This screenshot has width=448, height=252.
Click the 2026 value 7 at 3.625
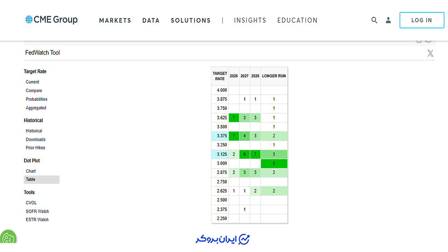click(234, 118)
